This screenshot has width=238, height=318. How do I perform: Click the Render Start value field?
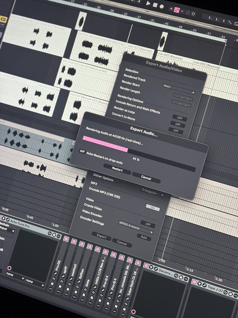pyautogui.click(x=183, y=97)
